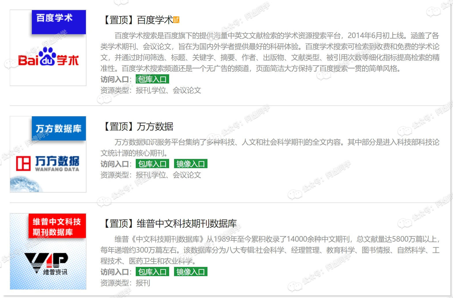Open the 【置顶】维普中文科技期刊数据库 title link

click(x=169, y=223)
